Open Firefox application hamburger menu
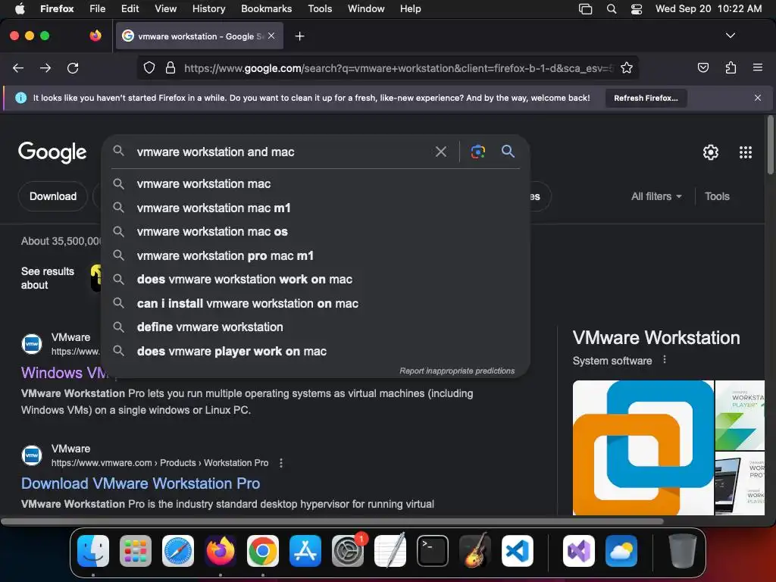The image size is (776, 582). coord(757,67)
